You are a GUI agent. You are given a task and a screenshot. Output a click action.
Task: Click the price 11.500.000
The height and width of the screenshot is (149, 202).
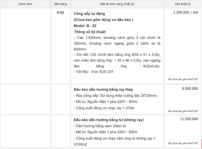(x=189, y=119)
